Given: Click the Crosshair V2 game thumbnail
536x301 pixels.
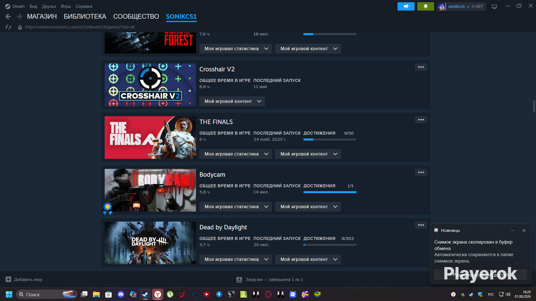Looking at the screenshot, I should pos(150,85).
